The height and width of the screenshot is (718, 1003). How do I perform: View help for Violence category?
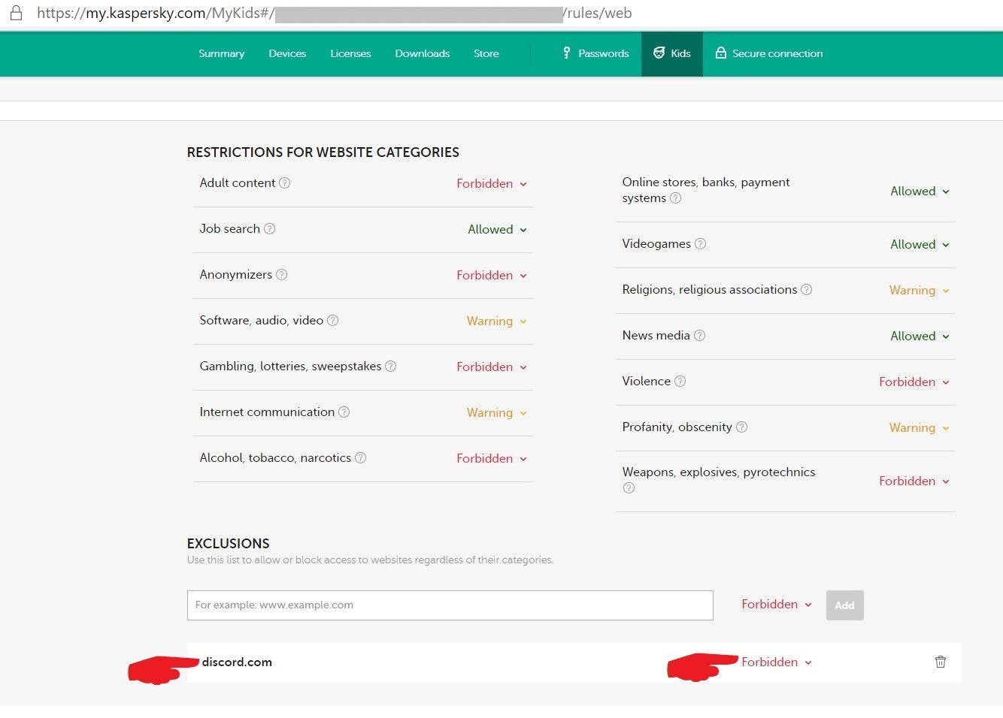point(680,381)
